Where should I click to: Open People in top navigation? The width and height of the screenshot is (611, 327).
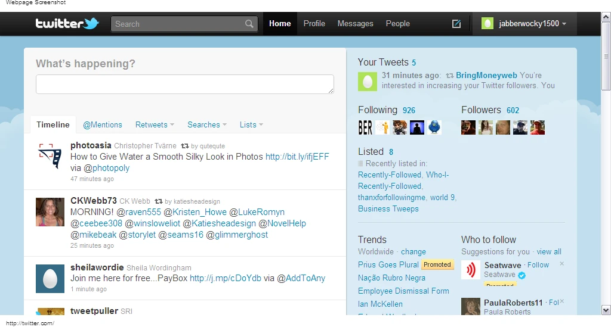pos(397,24)
